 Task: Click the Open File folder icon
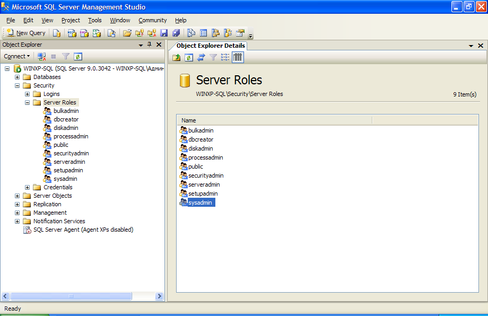(x=127, y=33)
